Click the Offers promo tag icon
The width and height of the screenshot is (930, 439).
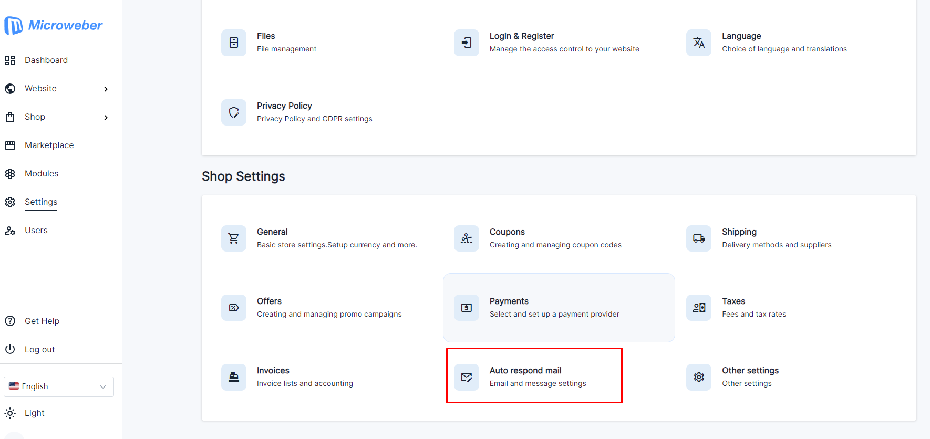tap(234, 308)
